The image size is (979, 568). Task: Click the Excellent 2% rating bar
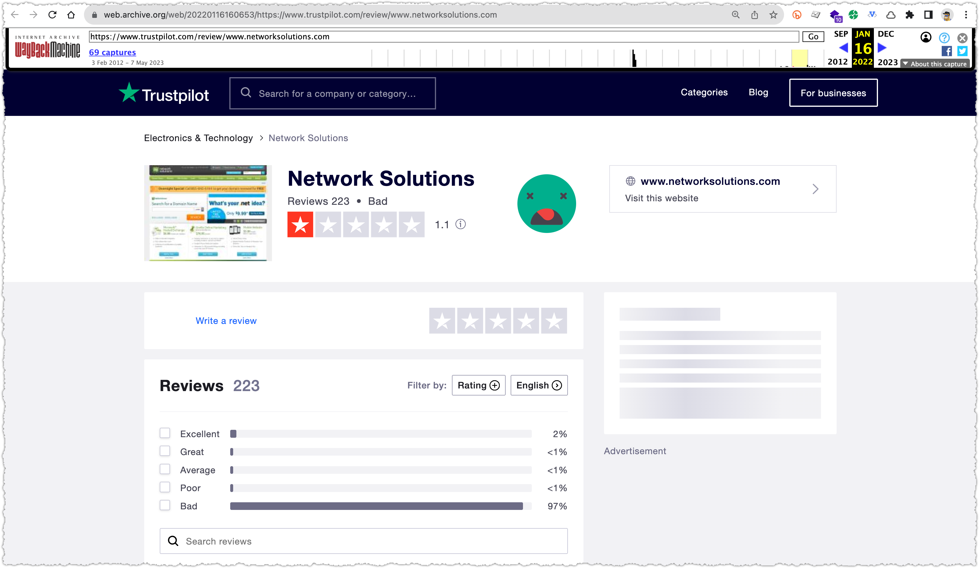(381, 434)
